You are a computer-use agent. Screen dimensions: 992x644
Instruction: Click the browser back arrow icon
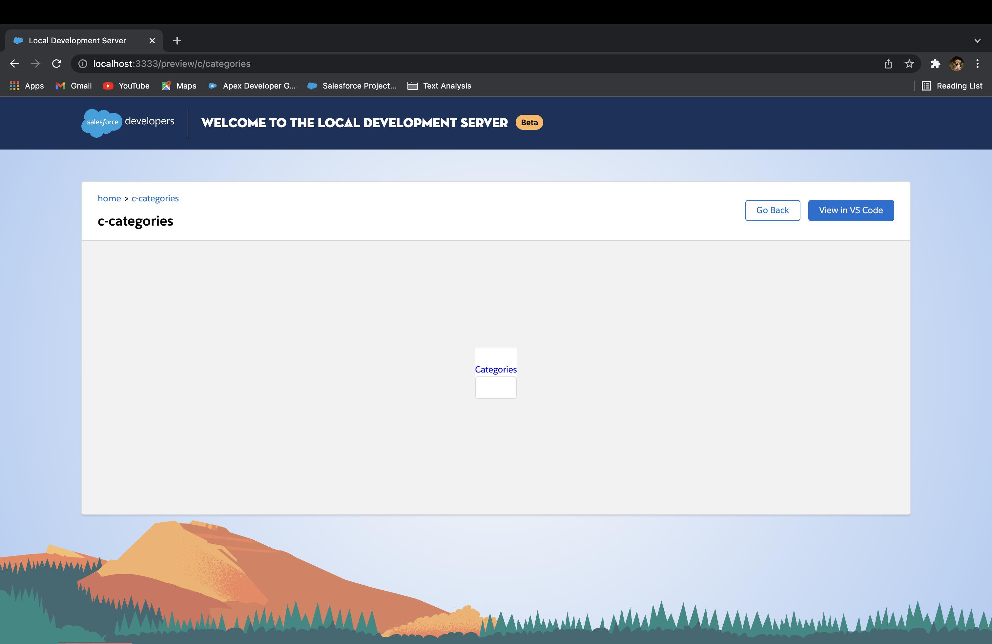(13, 63)
